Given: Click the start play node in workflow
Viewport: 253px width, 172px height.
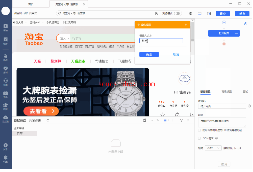Looking at the screenshot, I should tap(224, 23).
